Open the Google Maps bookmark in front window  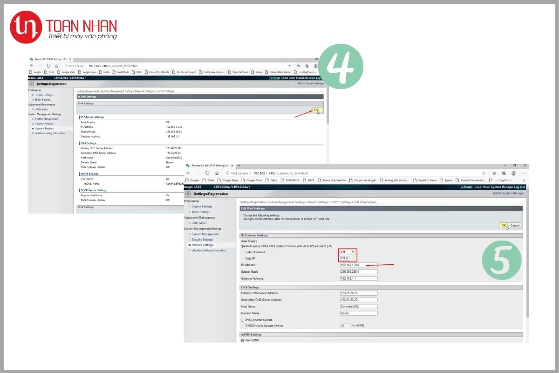coord(227,180)
